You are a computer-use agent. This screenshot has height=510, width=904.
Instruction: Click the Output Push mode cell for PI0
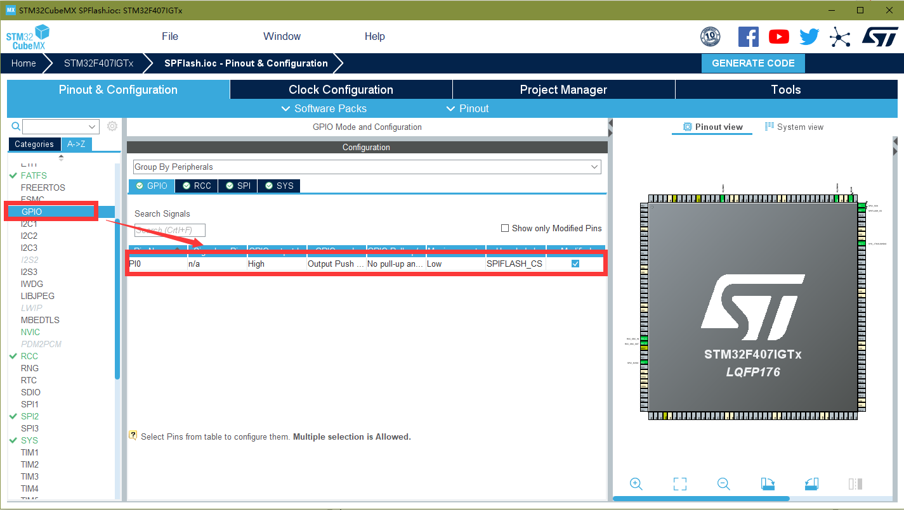pyautogui.click(x=336, y=264)
